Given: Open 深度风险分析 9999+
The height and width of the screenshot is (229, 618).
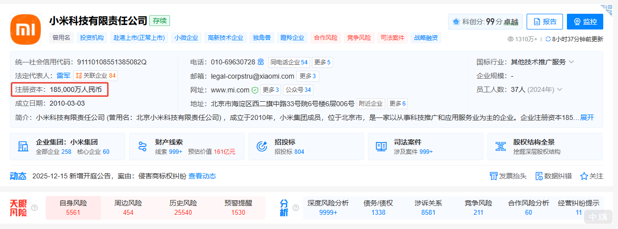Looking at the screenshot, I should 328,208.
